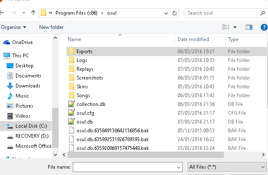The height and width of the screenshot is (175, 268).
Task: Select OneDrive in navigation pane
Action: point(22,42)
